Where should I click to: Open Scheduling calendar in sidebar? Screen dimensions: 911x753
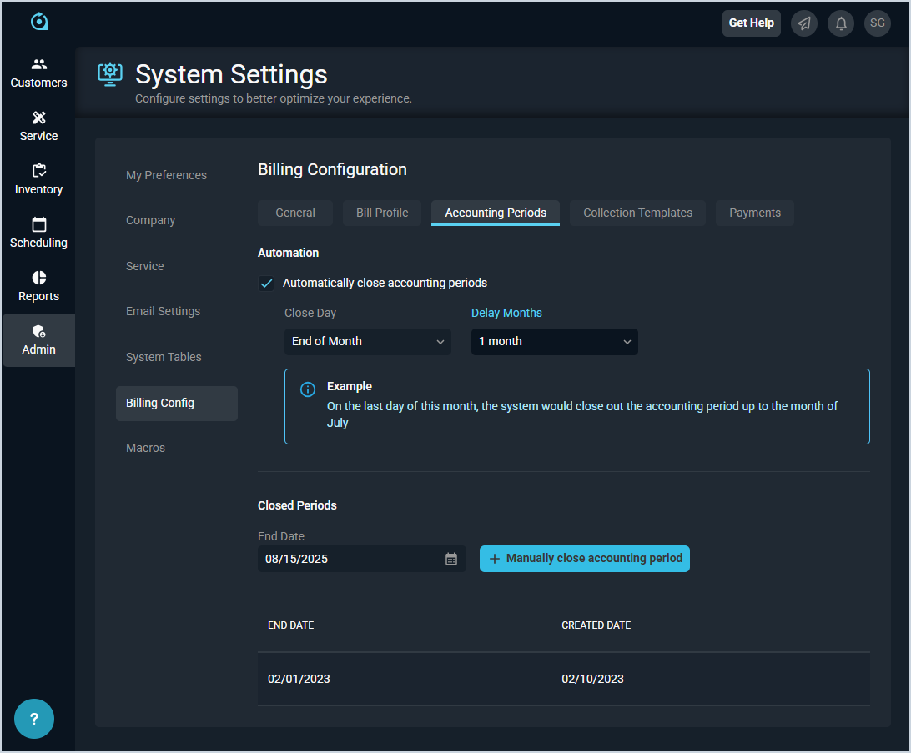coord(38,225)
